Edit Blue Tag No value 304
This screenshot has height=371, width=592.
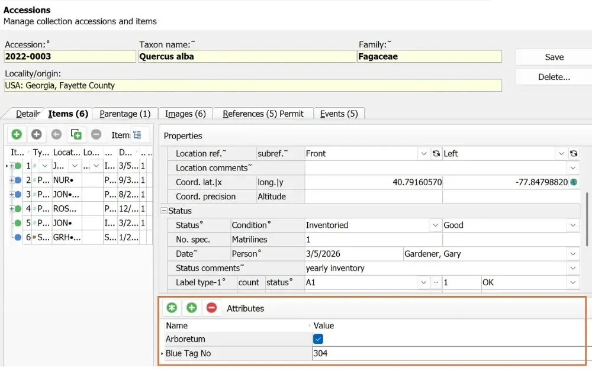pyautogui.click(x=449, y=353)
